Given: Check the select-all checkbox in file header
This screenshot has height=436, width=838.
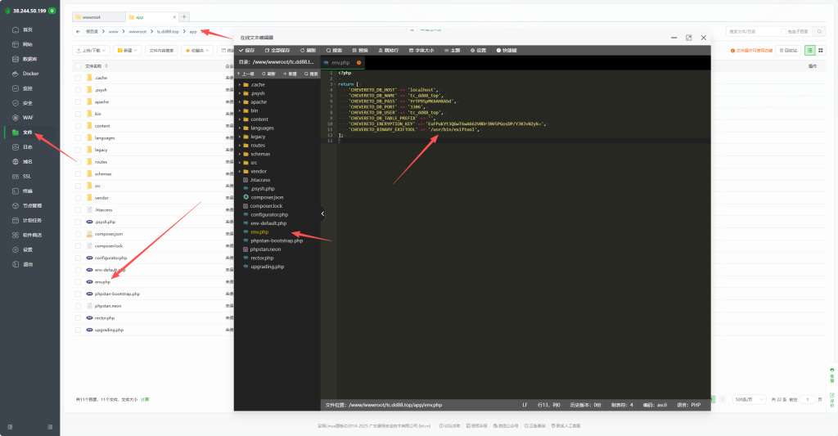Looking at the screenshot, I should click(79, 65).
